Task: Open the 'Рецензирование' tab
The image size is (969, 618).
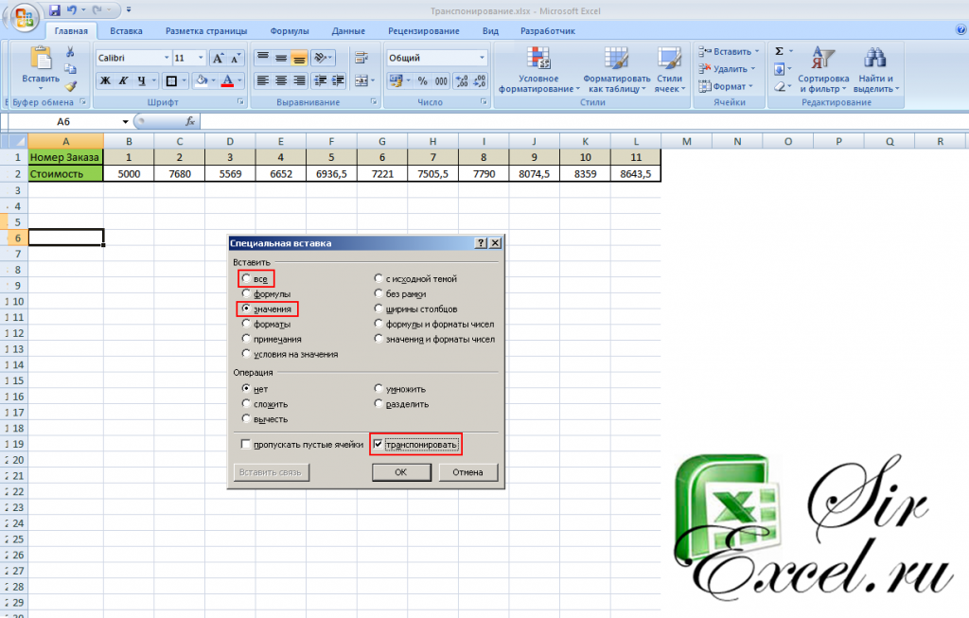Action: [x=423, y=31]
